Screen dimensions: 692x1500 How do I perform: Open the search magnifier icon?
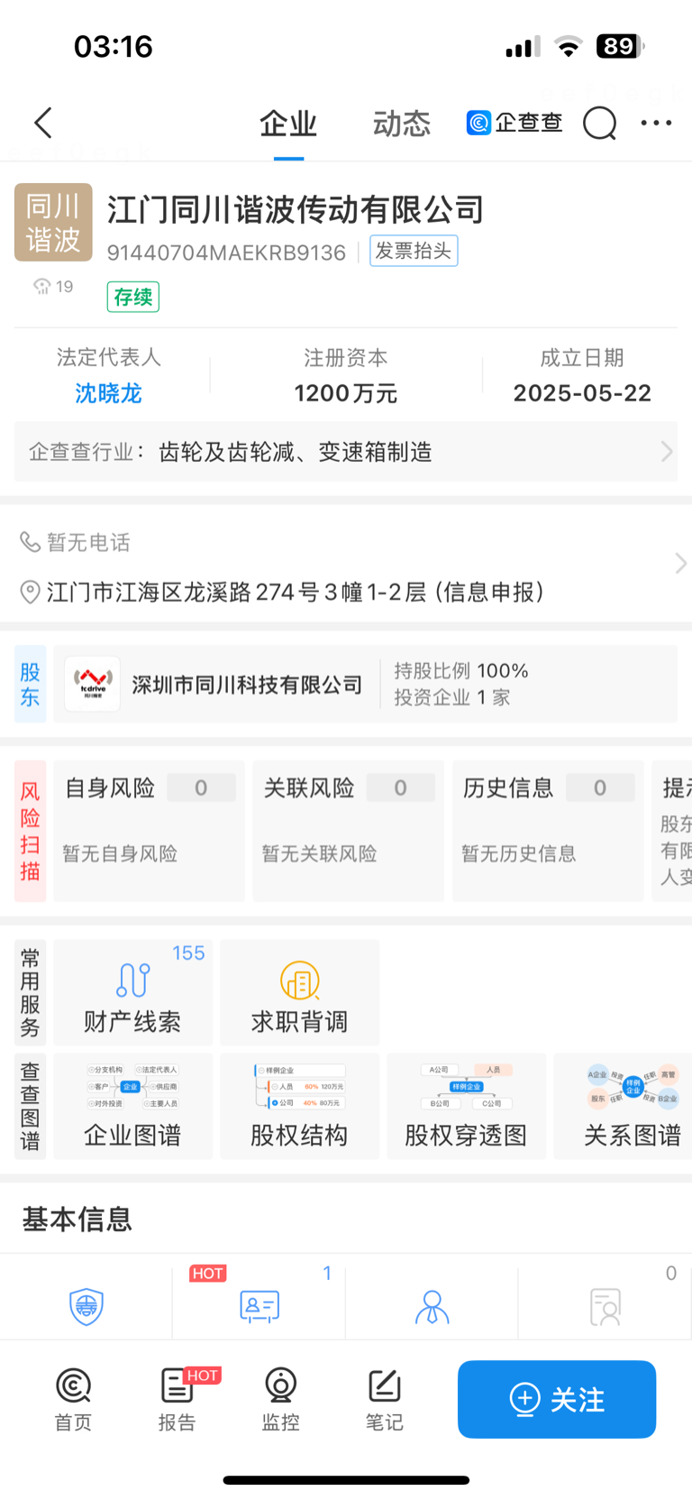click(600, 124)
